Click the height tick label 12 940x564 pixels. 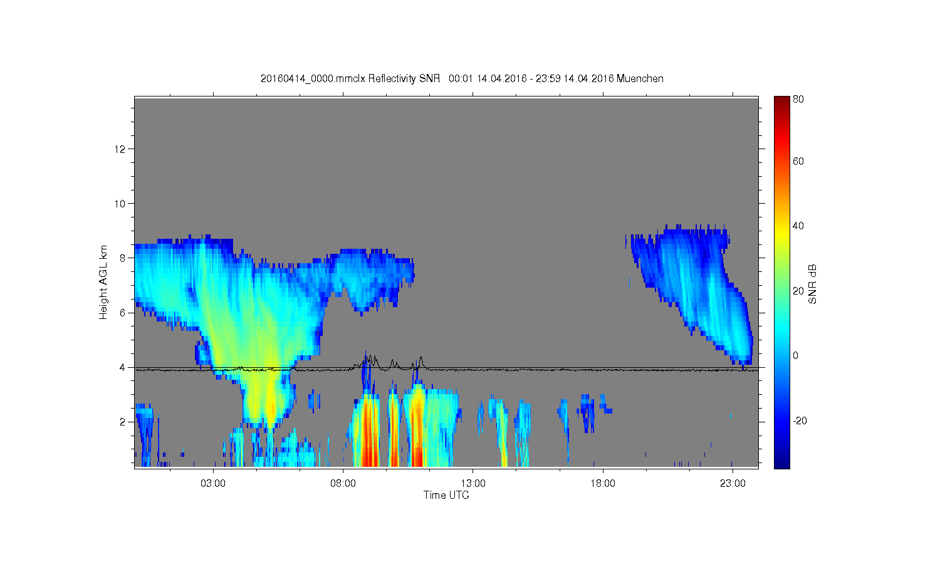[x=121, y=149]
